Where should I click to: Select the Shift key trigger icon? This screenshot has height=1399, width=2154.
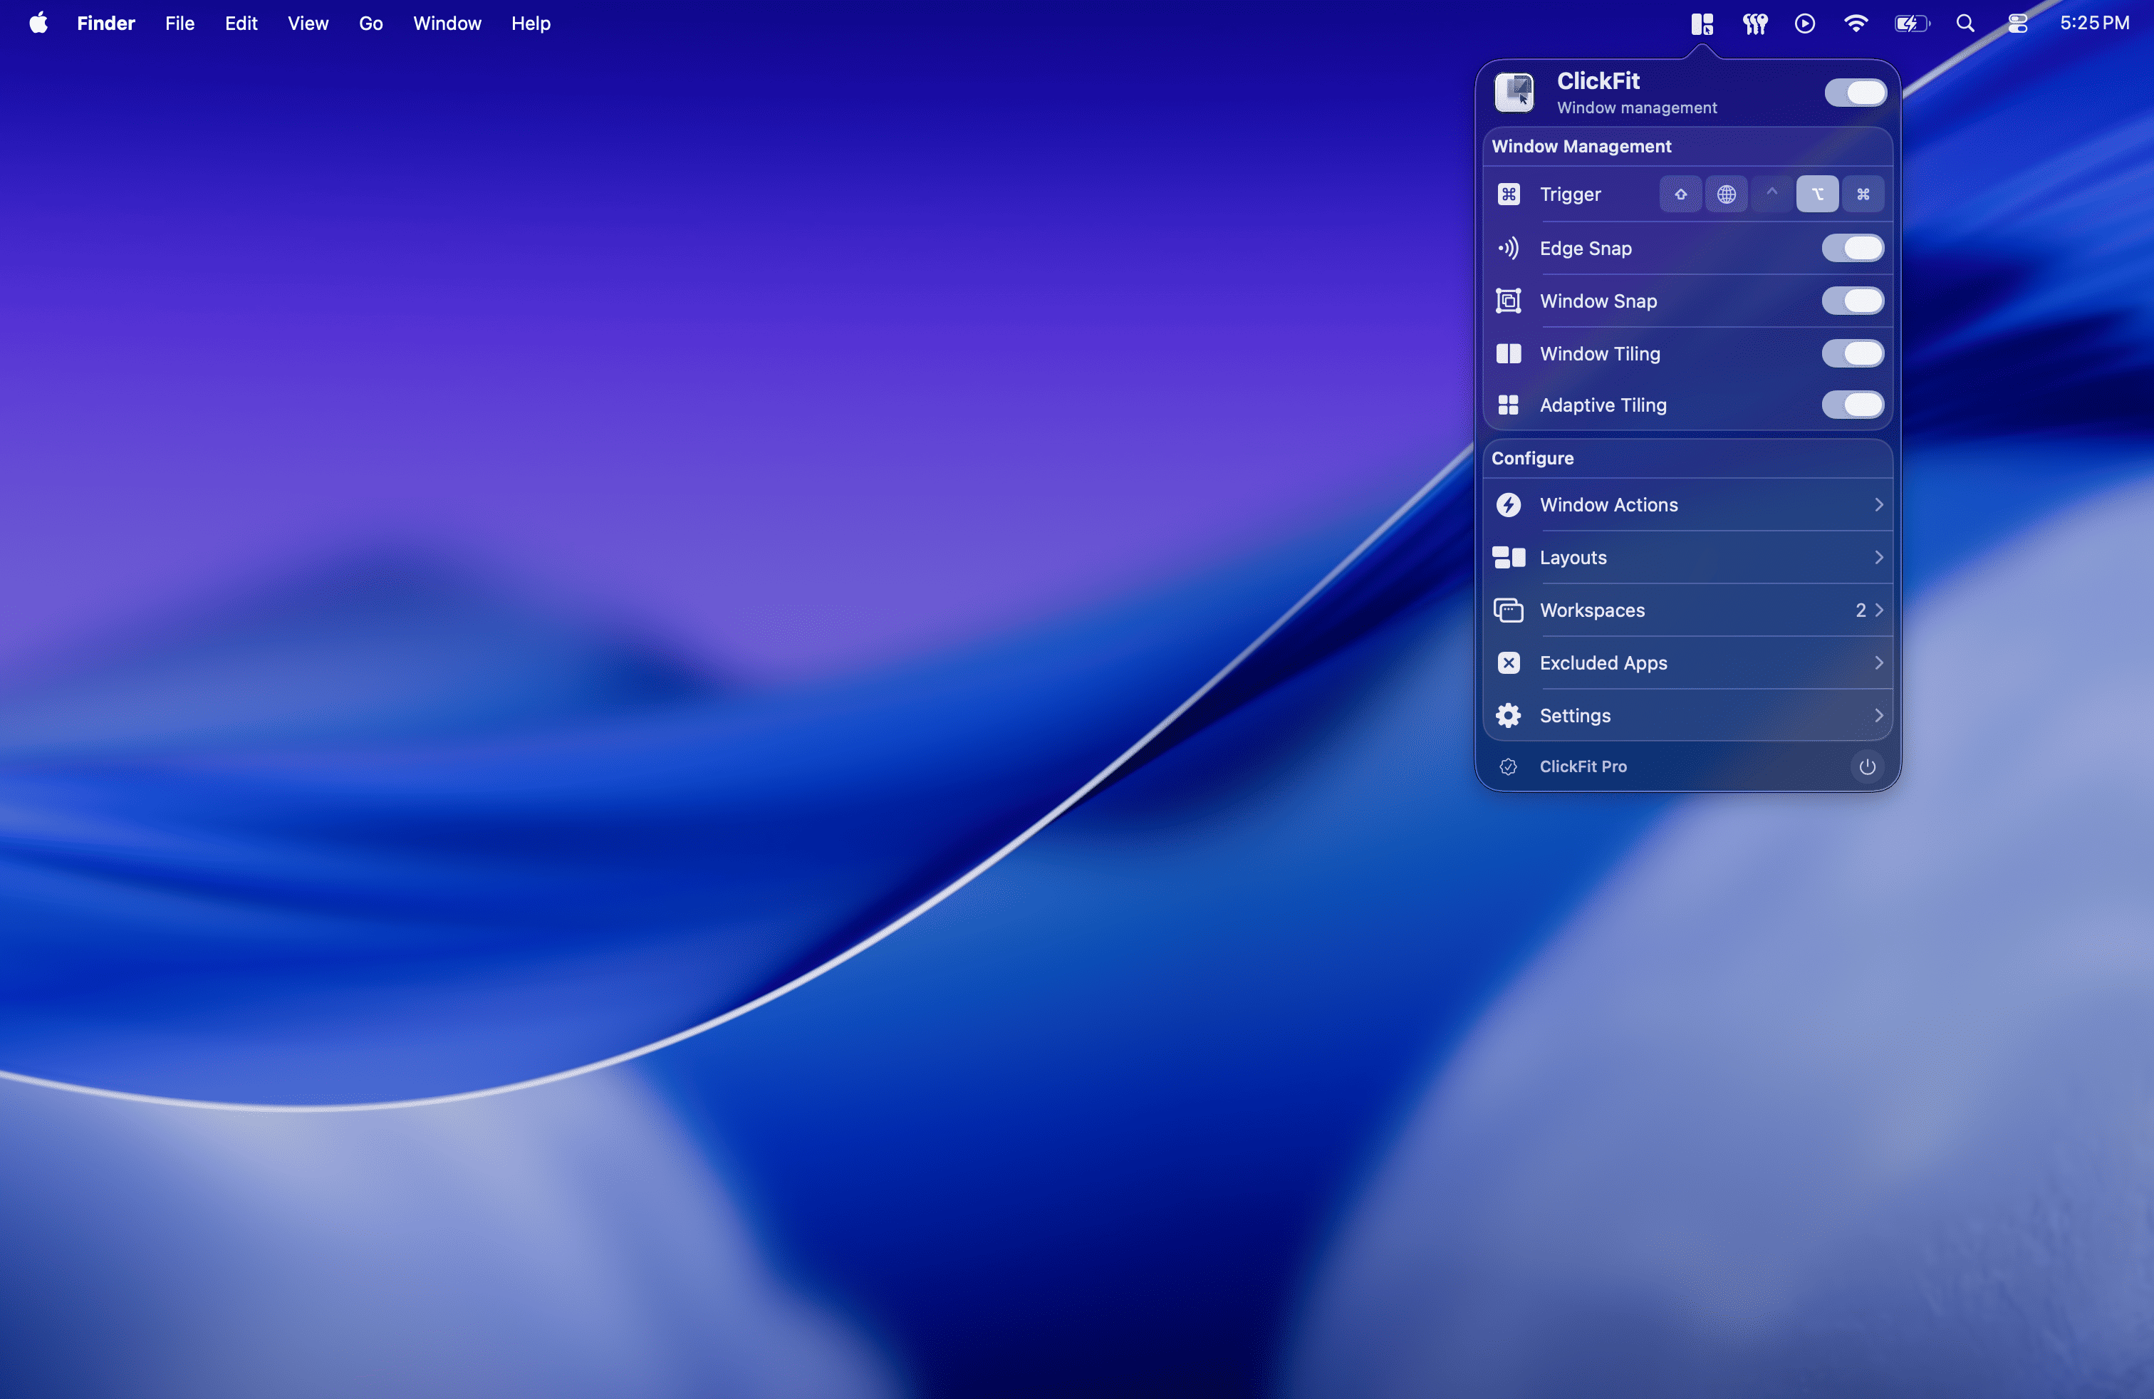click(x=1680, y=194)
